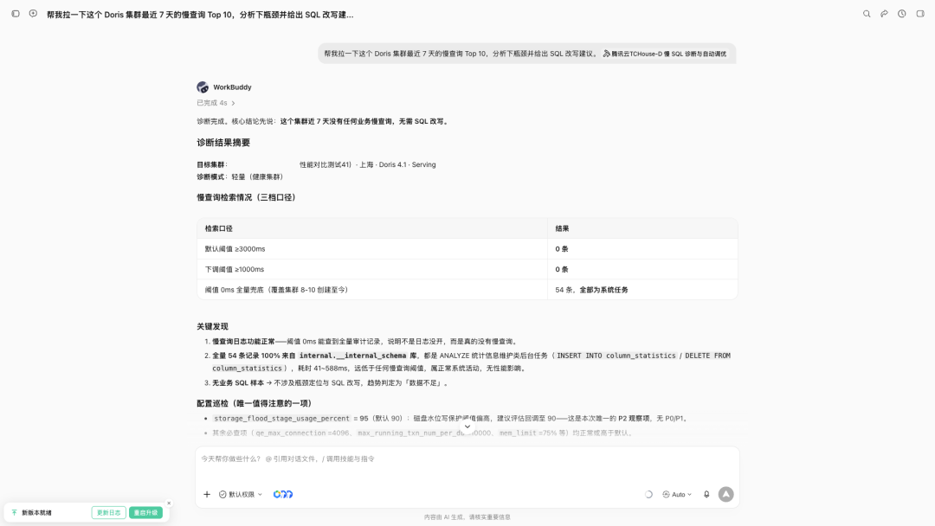
Task: Share the conversation using the arrow icon
Action: pos(884,14)
